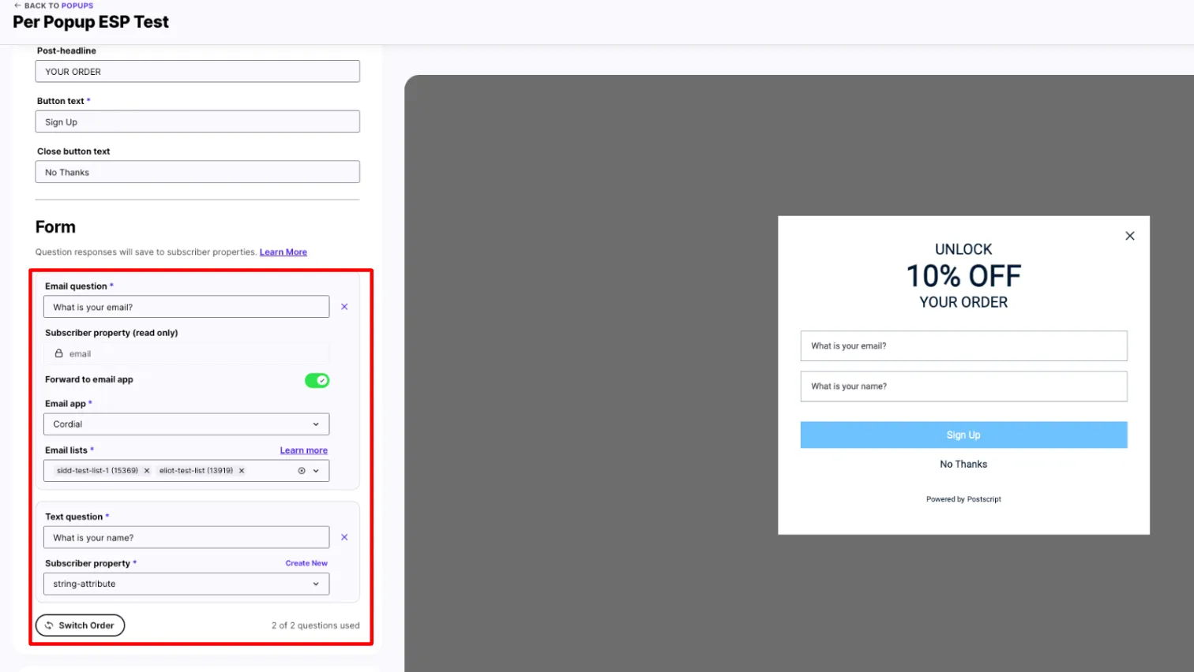Click the circular arrows icon on Switch Order
The image size is (1194, 672).
click(50, 625)
